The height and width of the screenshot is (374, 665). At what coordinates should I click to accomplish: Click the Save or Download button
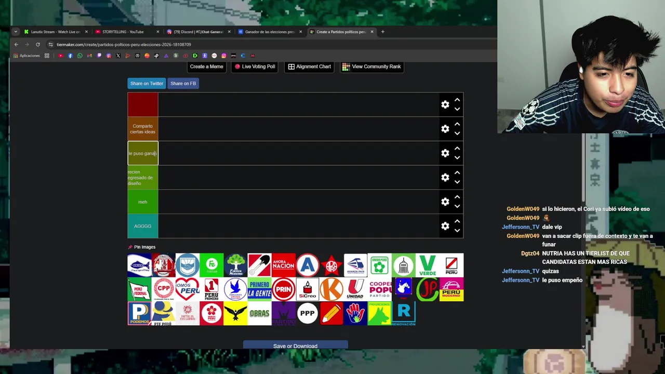[x=295, y=345]
